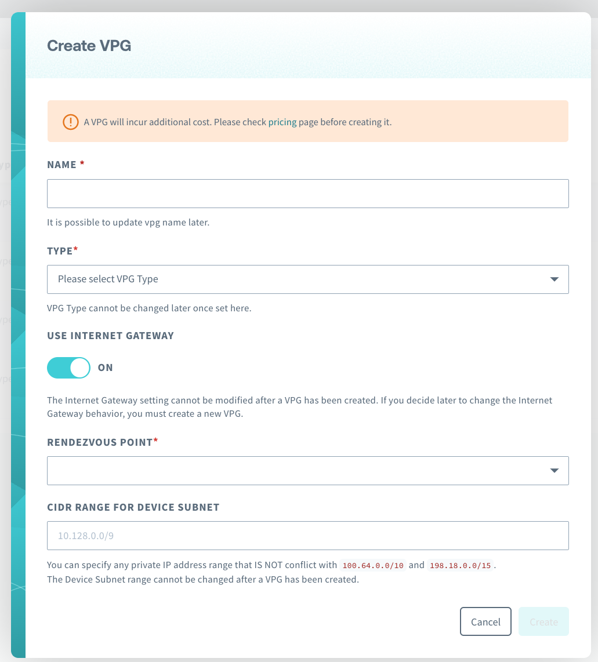
Task: Click into the CIDR range input field
Action: click(x=307, y=536)
